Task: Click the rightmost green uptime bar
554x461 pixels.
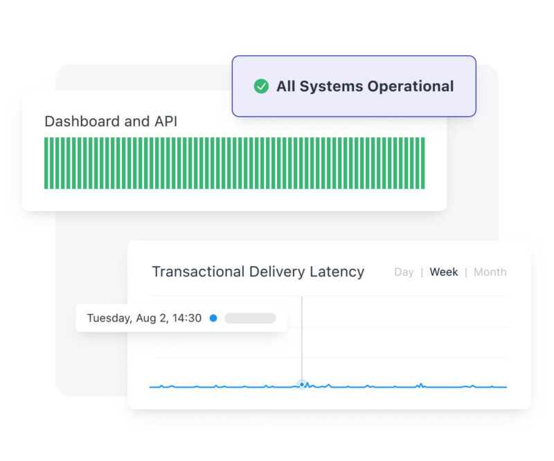Action: 422,163
